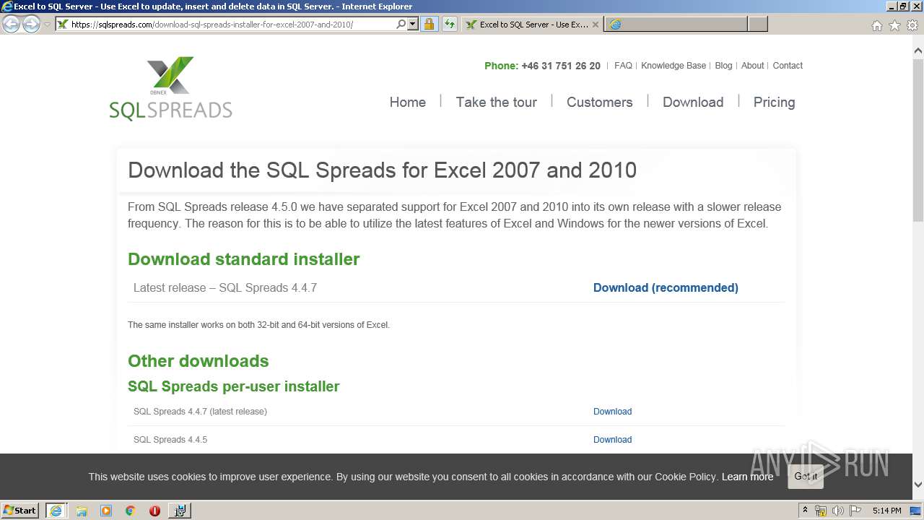Switch to the blank second browser tab
The width and height of the screenshot is (924, 520).
pos(676,25)
